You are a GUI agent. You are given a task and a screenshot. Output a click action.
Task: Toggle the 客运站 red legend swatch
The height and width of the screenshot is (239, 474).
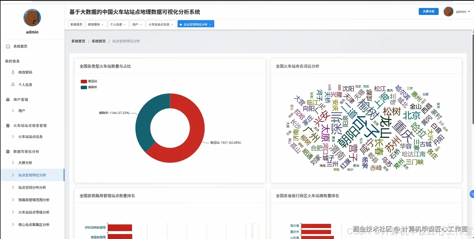coord(84,81)
